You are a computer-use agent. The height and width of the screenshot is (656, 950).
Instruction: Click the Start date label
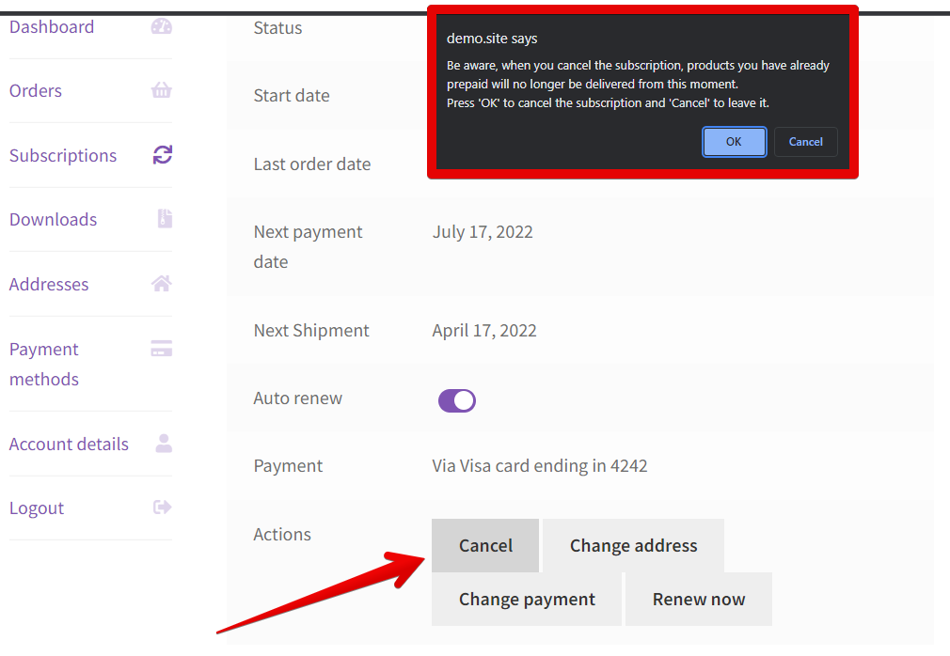pos(292,96)
